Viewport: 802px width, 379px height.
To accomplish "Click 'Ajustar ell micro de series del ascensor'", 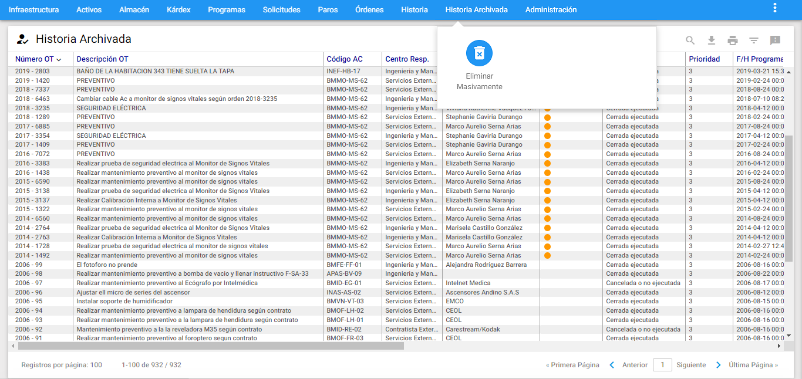I will [133, 292].
